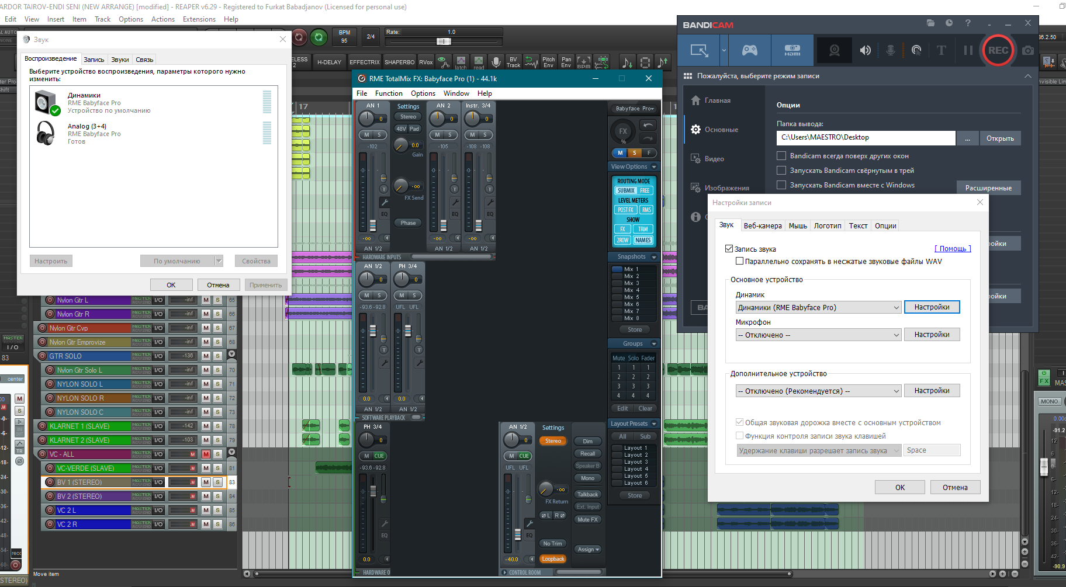
Task: Open TotalMix Function menu
Action: (x=389, y=93)
